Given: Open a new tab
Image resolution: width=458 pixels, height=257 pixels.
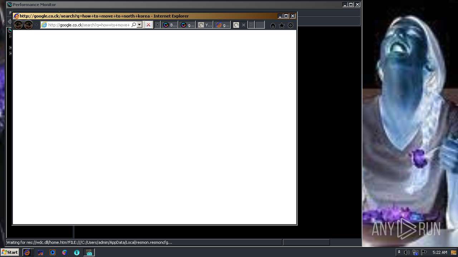Looking at the screenshot, I should coord(260,25).
